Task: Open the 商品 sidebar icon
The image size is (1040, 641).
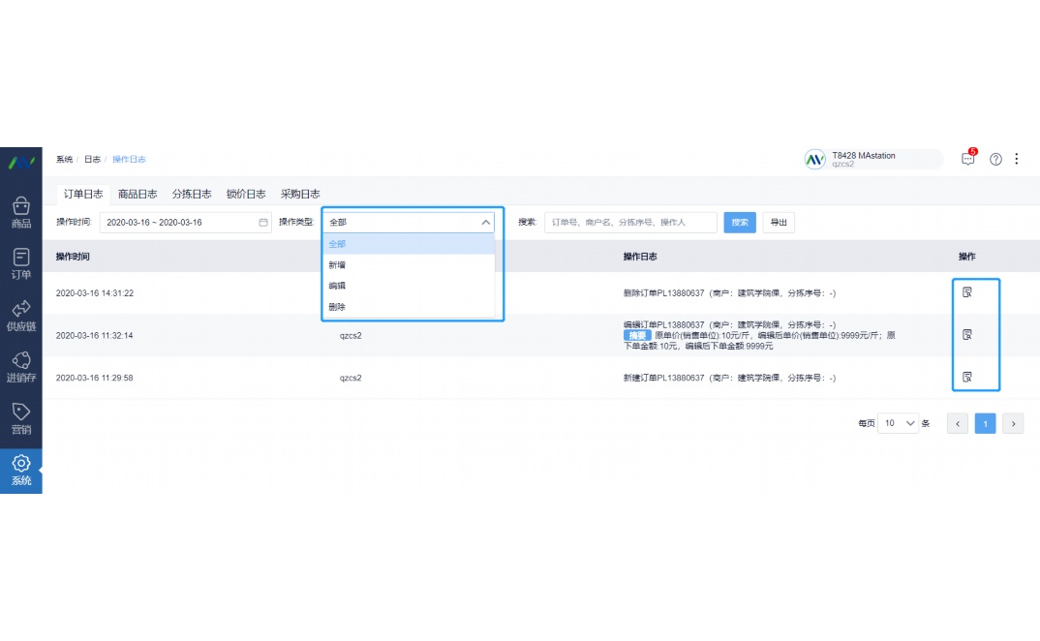Action: click(20, 213)
